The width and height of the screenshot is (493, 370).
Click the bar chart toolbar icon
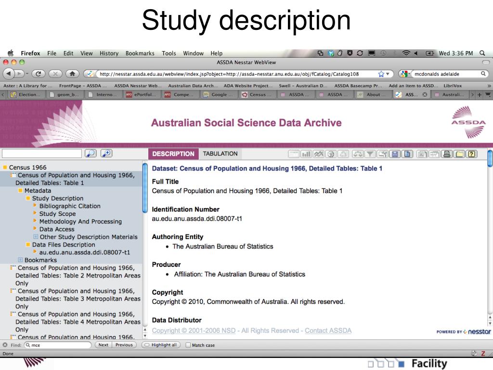(x=306, y=154)
